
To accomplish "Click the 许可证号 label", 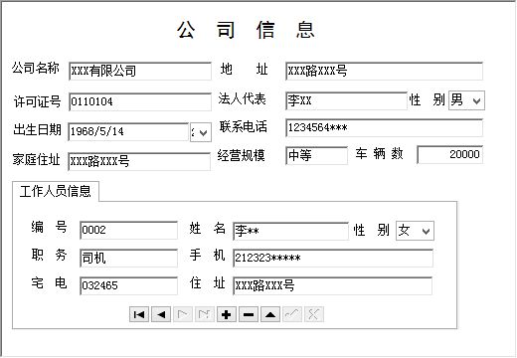I will pyautogui.click(x=37, y=101).
